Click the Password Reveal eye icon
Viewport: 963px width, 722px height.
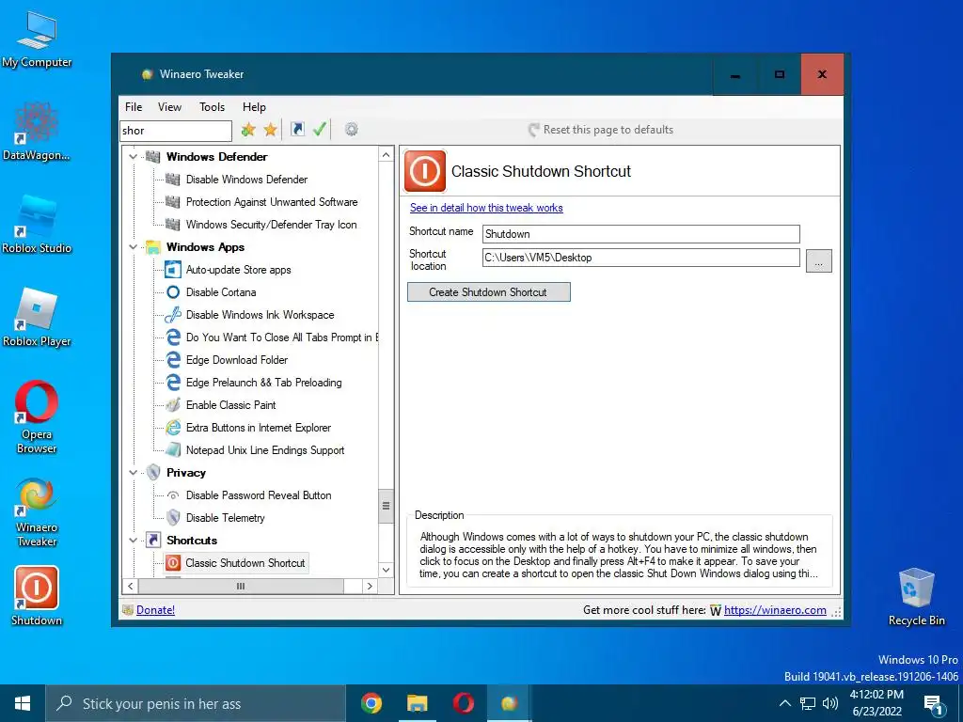coord(173,494)
